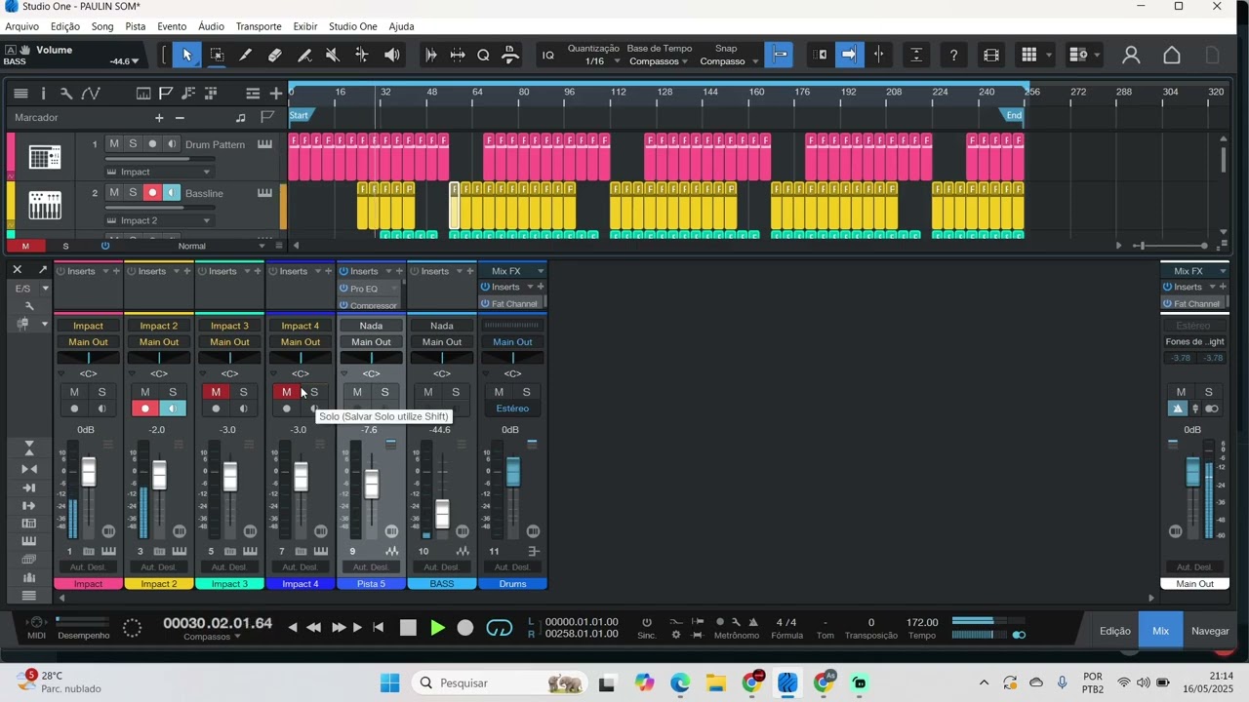
Task: Click Aut. Desl. on Impact channel
Action: tap(88, 567)
